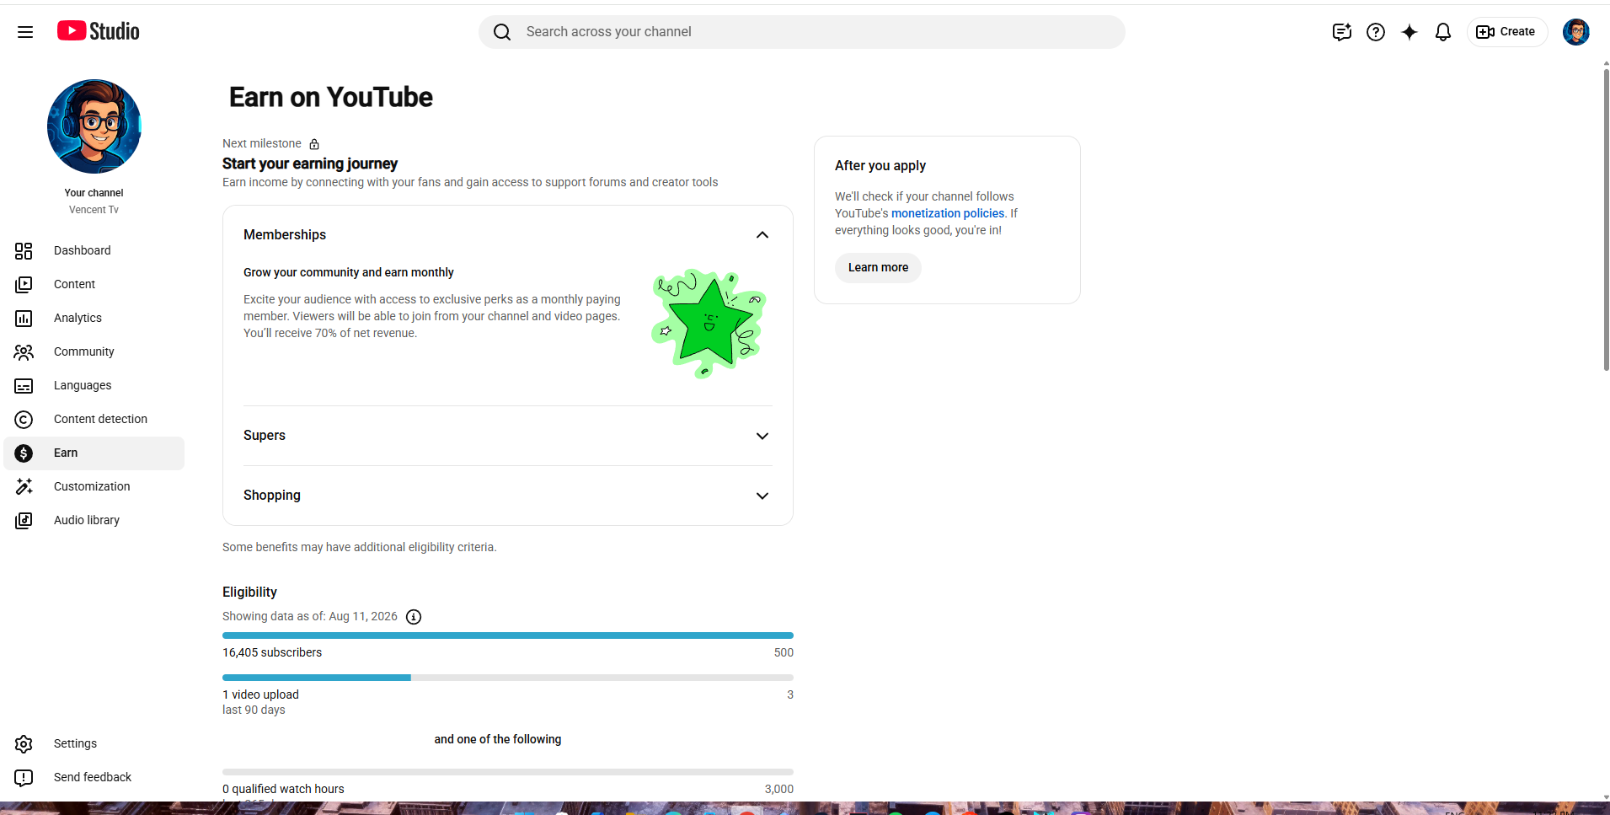The height and width of the screenshot is (815, 1610).
Task: Click the Next milestone lock icon
Action: (x=314, y=144)
